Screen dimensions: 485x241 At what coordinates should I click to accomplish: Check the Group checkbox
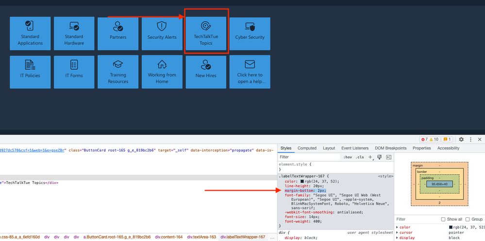(468, 219)
